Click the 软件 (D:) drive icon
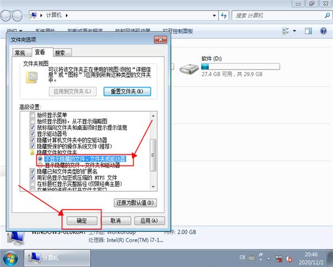The image size is (333, 267). [x=188, y=69]
